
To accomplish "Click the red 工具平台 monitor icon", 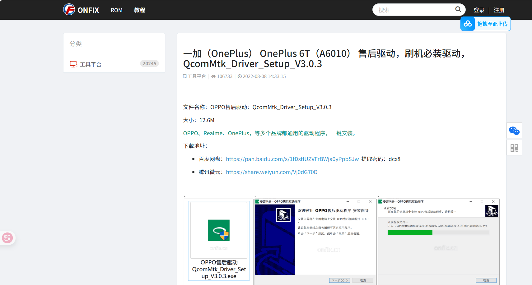I will (73, 64).
